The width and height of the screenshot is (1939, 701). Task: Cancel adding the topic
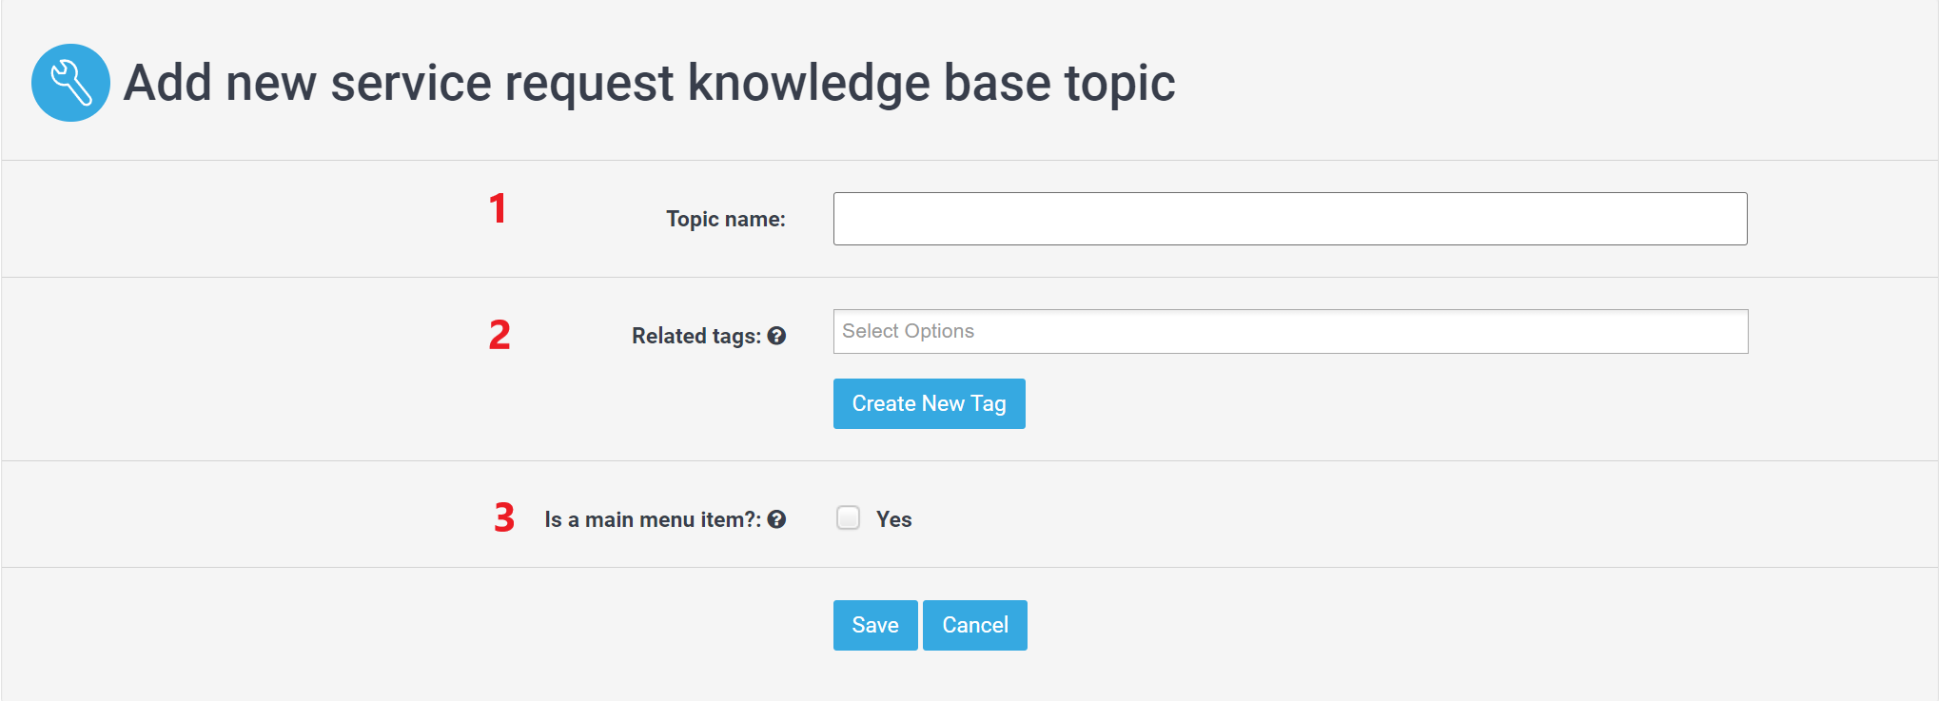pos(974,625)
